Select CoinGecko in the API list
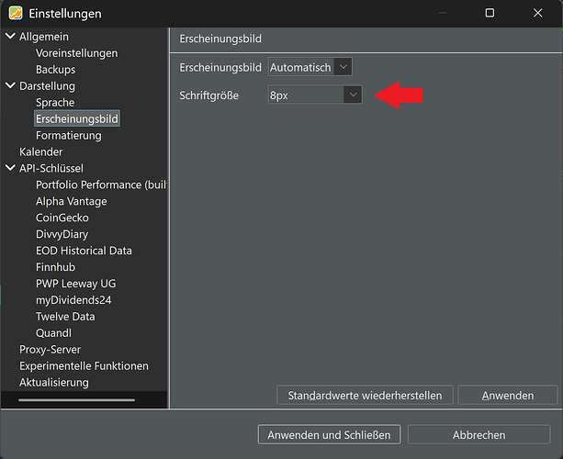The width and height of the screenshot is (563, 459). click(x=62, y=218)
